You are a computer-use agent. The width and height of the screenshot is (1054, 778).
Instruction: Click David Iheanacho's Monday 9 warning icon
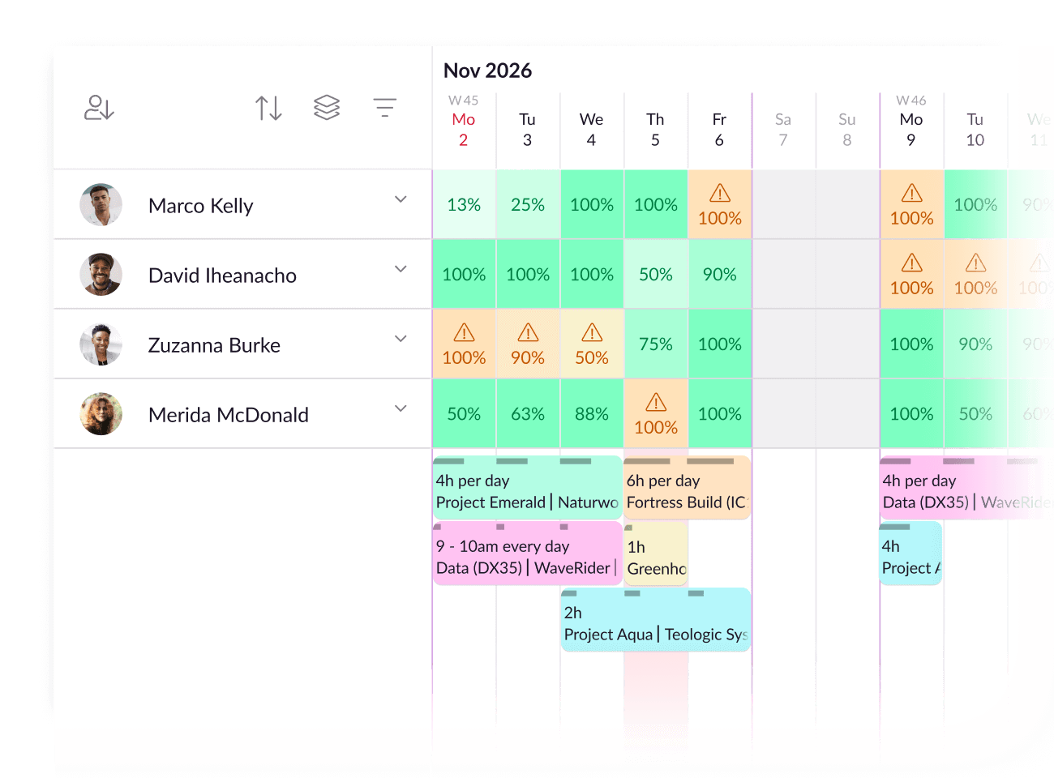pos(911,263)
